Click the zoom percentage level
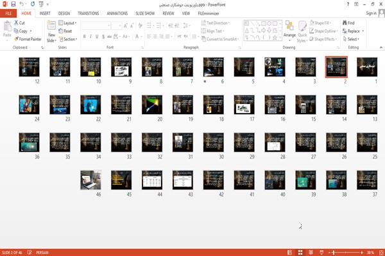Image resolution: width=385 pixels, height=256 pixels. (x=370, y=252)
